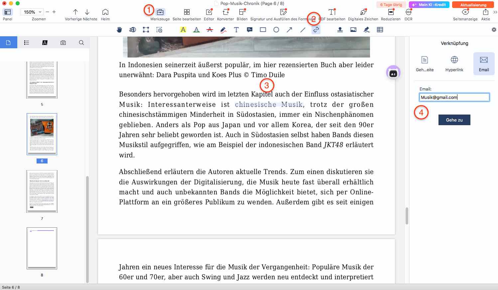
Task: Toggle the Panel sidebar button
Action: (x=7, y=12)
